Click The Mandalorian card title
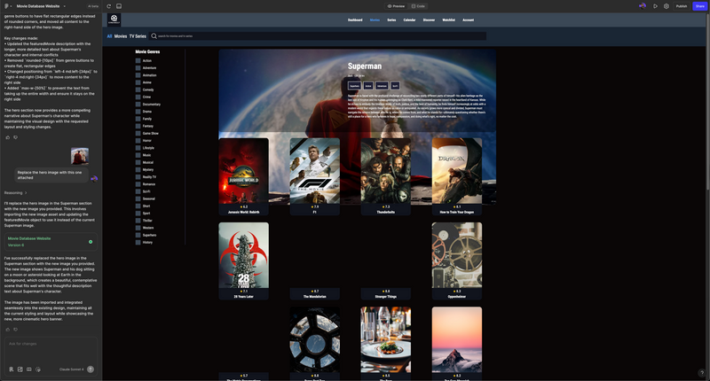The width and height of the screenshot is (710, 381). 315,297
